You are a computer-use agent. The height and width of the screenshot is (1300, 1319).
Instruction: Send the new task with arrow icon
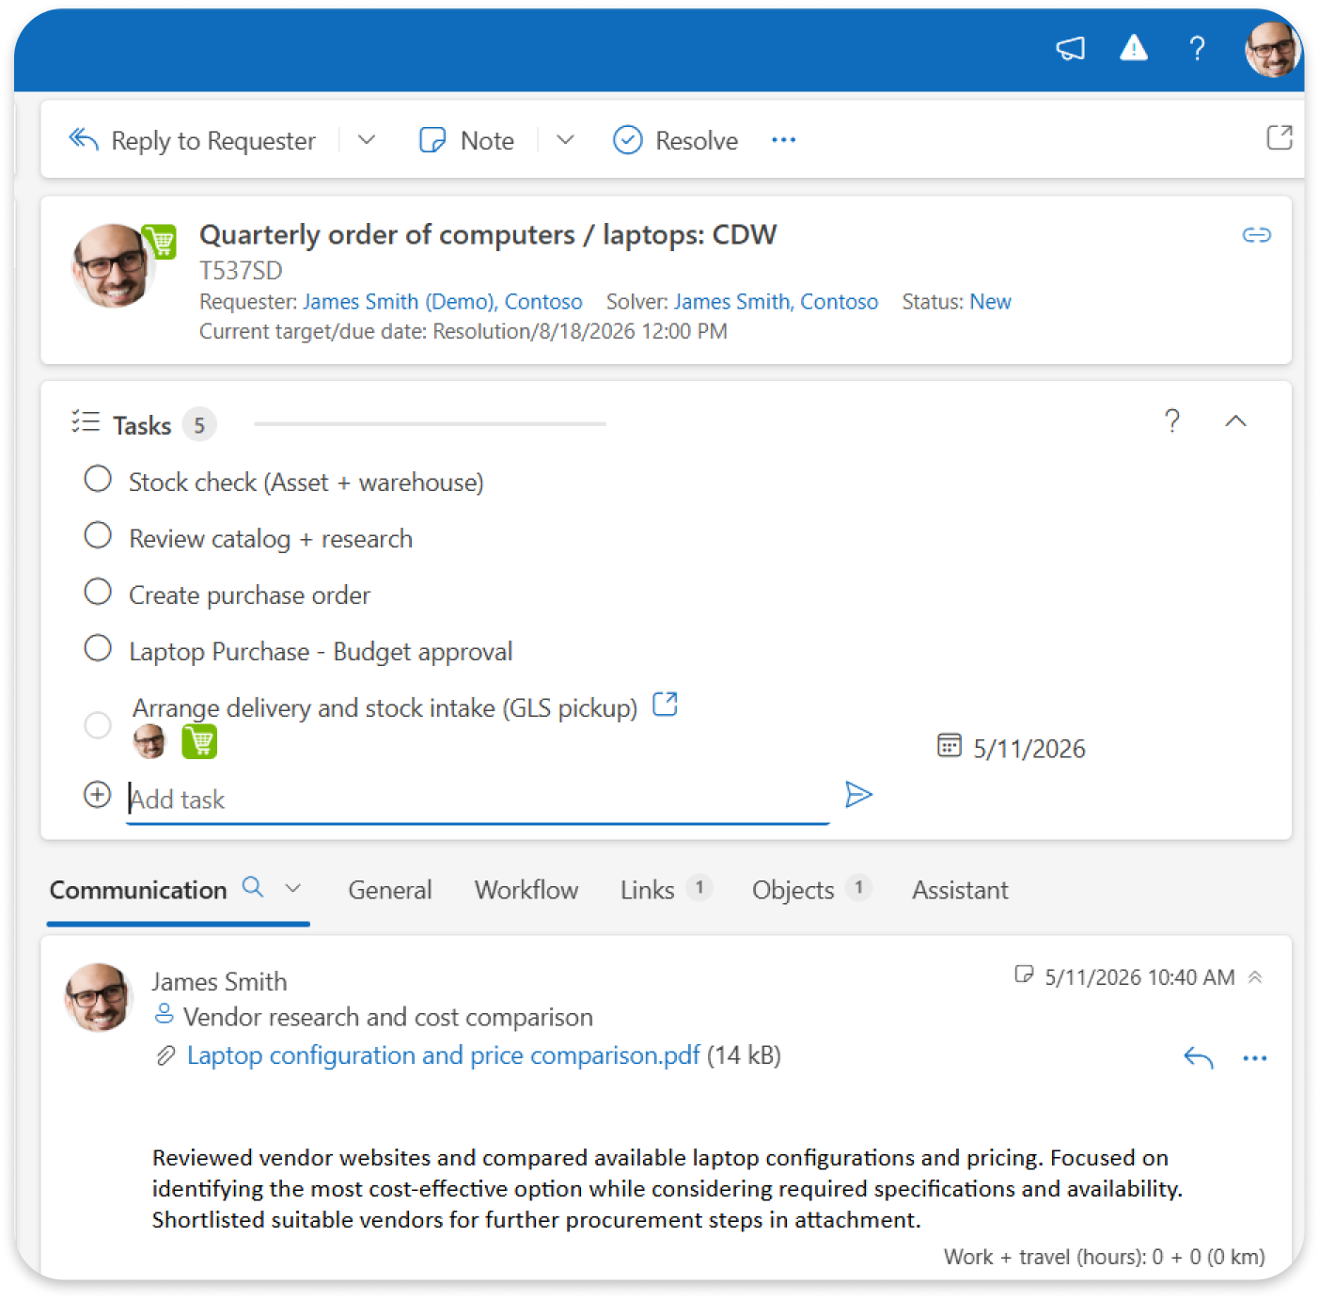[858, 795]
